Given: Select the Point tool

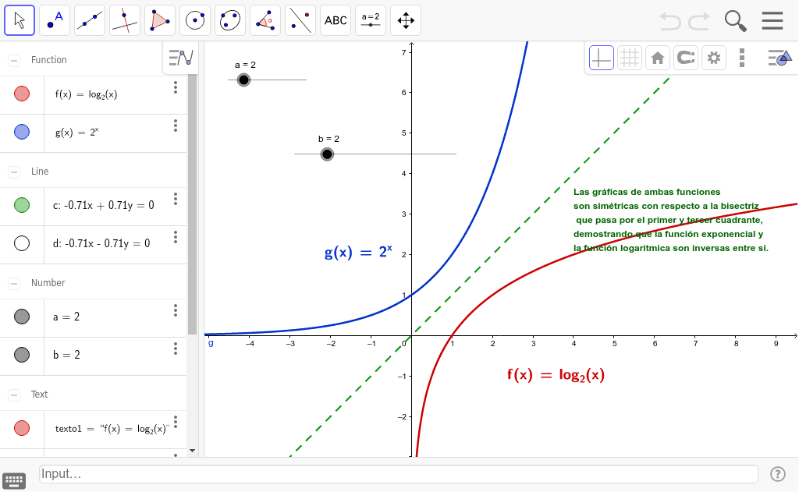Looking at the screenshot, I should [x=55, y=20].
